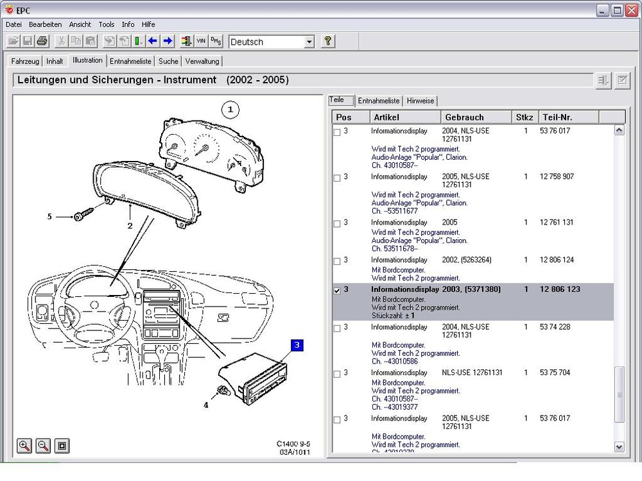Click the DMS toolbar button
Viewport: 642px width, 481px height.
[216, 41]
